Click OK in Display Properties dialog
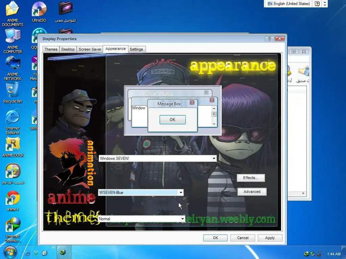The image size is (346, 259). 215,238
